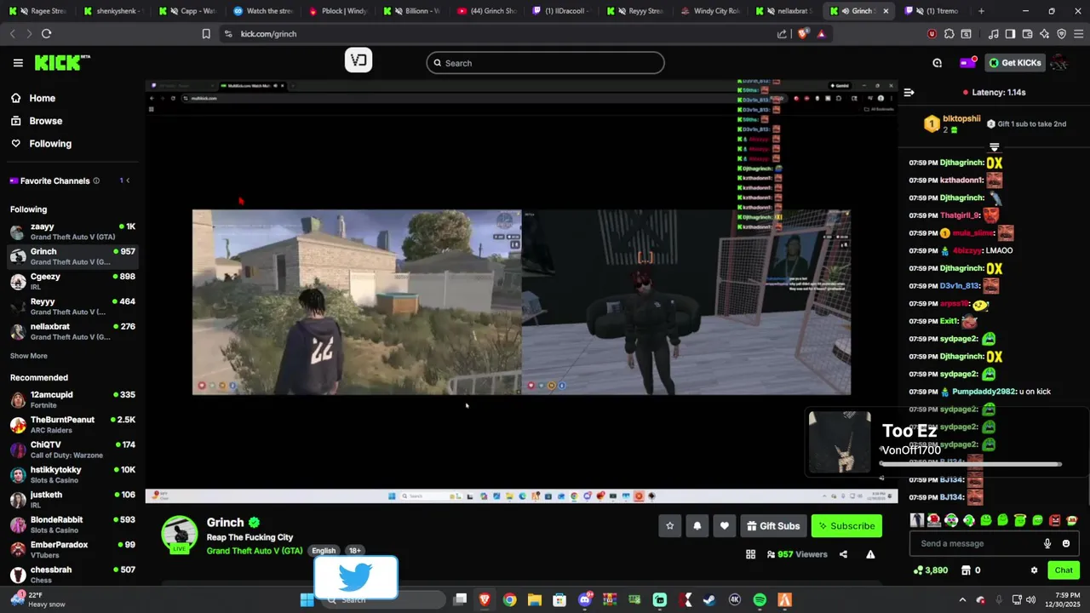
Task: Click the English language tag
Action: pyautogui.click(x=324, y=551)
